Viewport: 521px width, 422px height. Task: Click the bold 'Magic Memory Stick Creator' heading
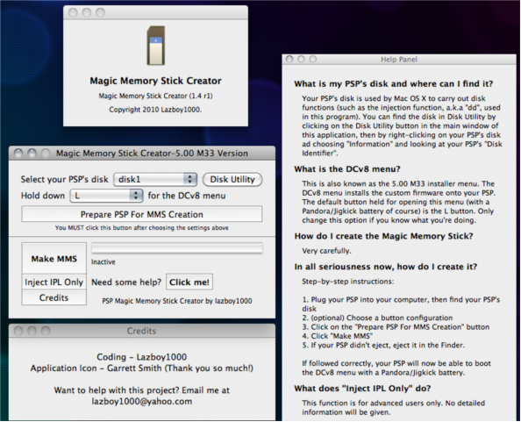pyautogui.click(x=155, y=81)
